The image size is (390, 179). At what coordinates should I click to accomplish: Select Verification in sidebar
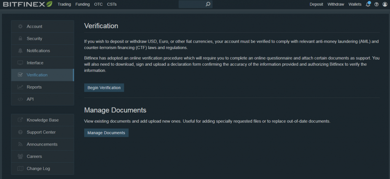pyautogui.click(x=43, y=75)
